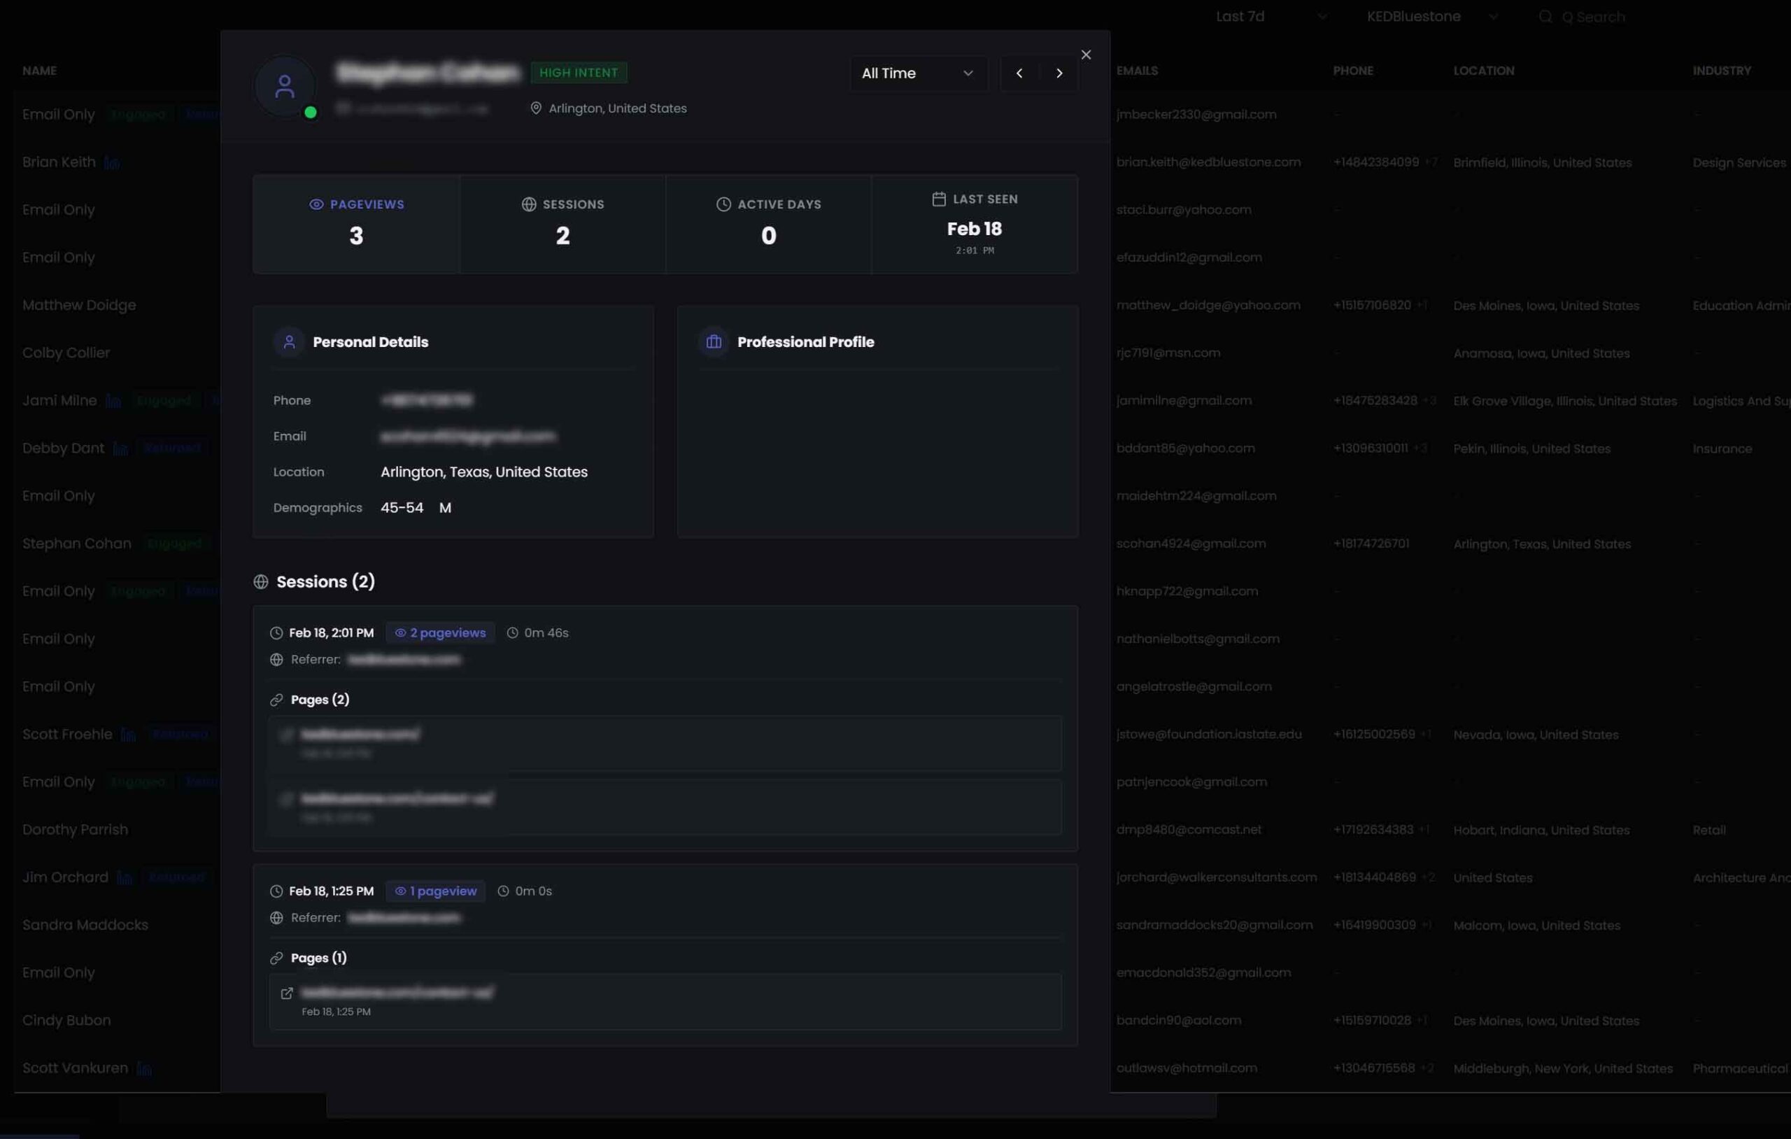Click the search magnifier icon top right

(x=1545, y=16)
